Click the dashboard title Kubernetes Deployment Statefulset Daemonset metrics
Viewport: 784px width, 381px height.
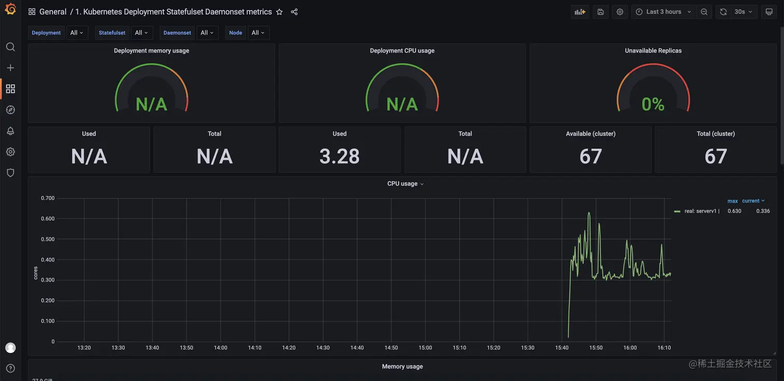[174, 12]
